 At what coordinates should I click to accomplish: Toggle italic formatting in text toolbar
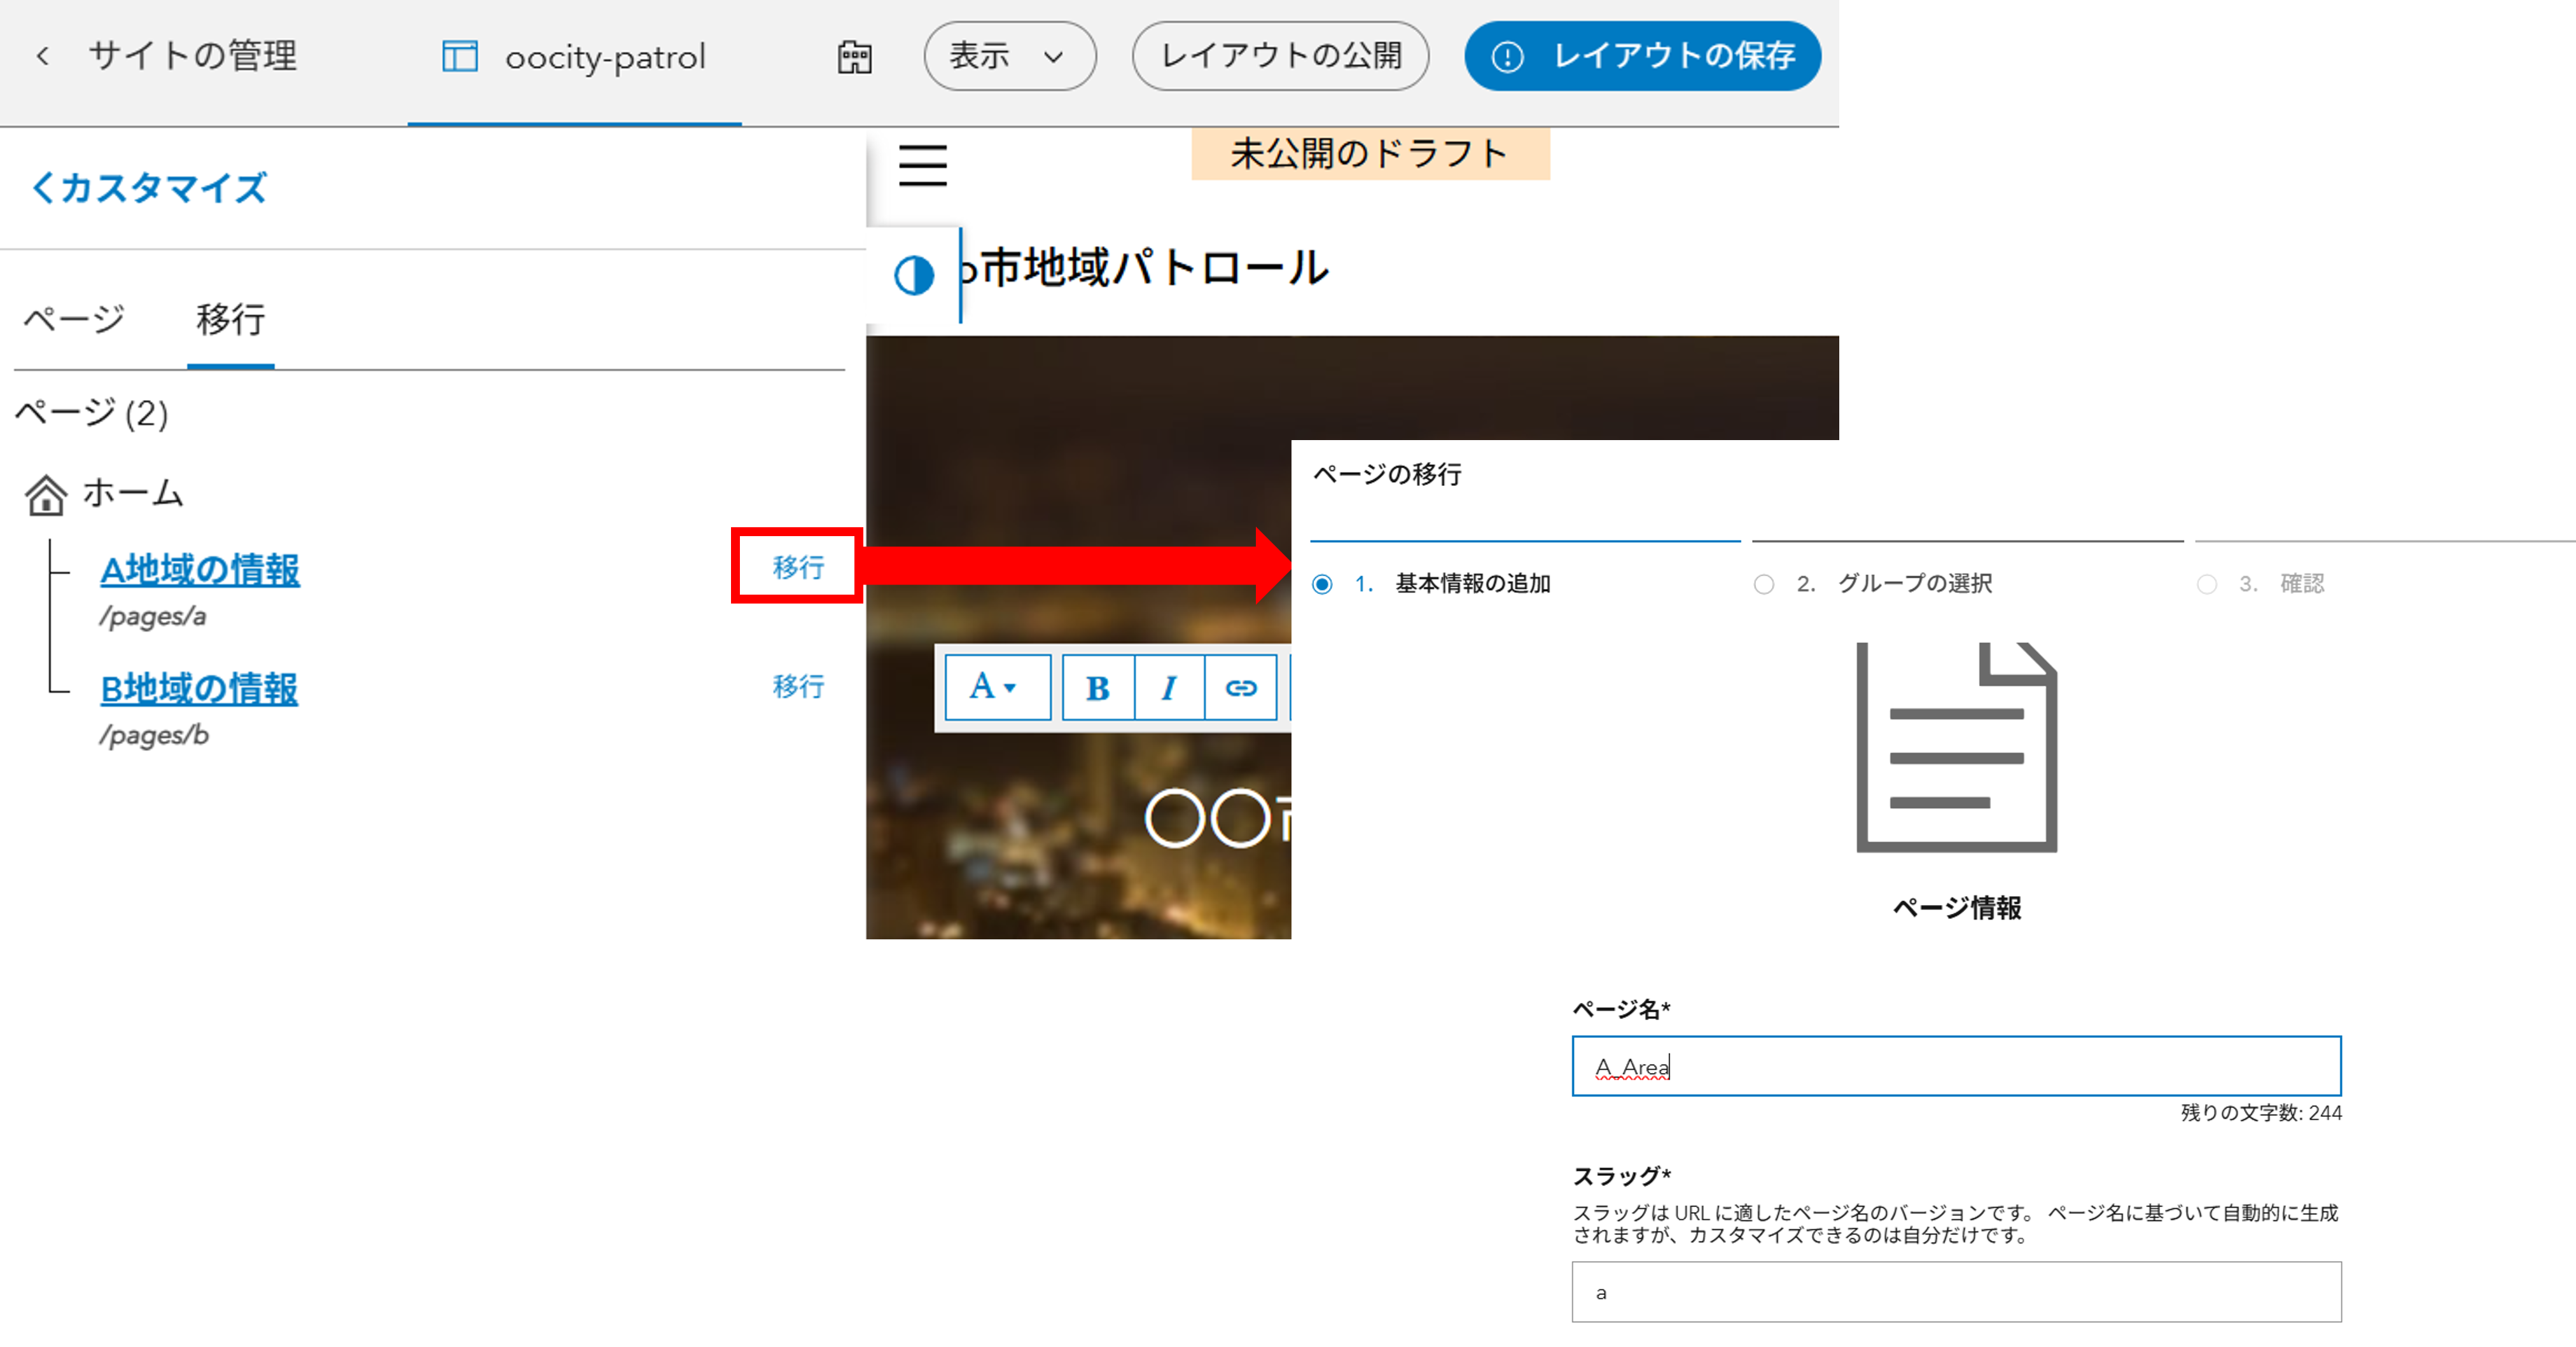click(x=1168, y=687)
